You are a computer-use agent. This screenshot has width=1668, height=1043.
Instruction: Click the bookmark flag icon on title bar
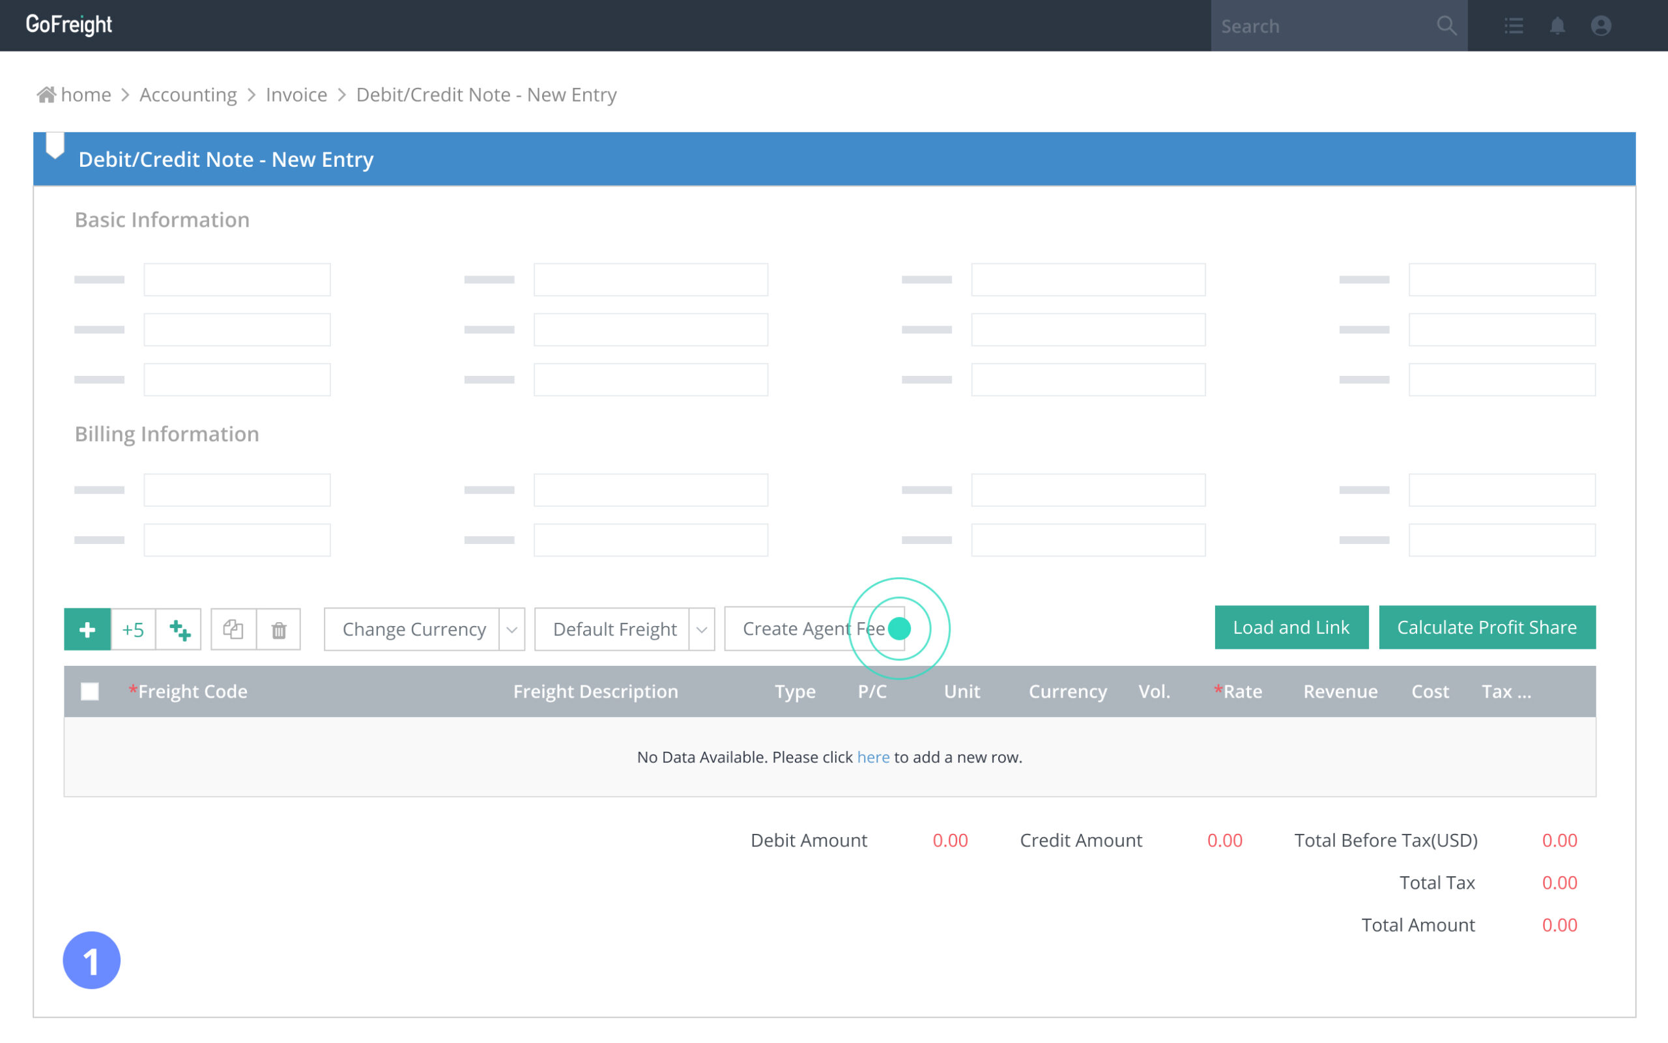[55, 145]
